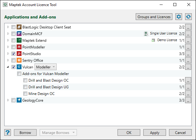196x140 pixels.
Task: Click the GeologyCore application icon
Action: [19, 100]
